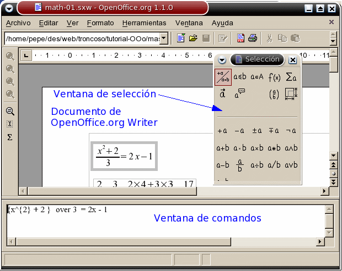Click the previous page double-arrow button
The width and height of the screenshot is (342, 271).
coord(333,165)
